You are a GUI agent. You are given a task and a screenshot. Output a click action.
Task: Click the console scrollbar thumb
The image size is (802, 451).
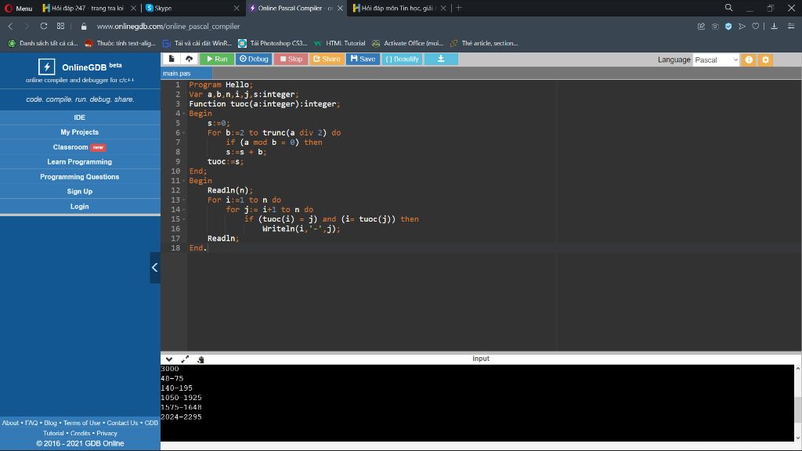coord(798,409)
